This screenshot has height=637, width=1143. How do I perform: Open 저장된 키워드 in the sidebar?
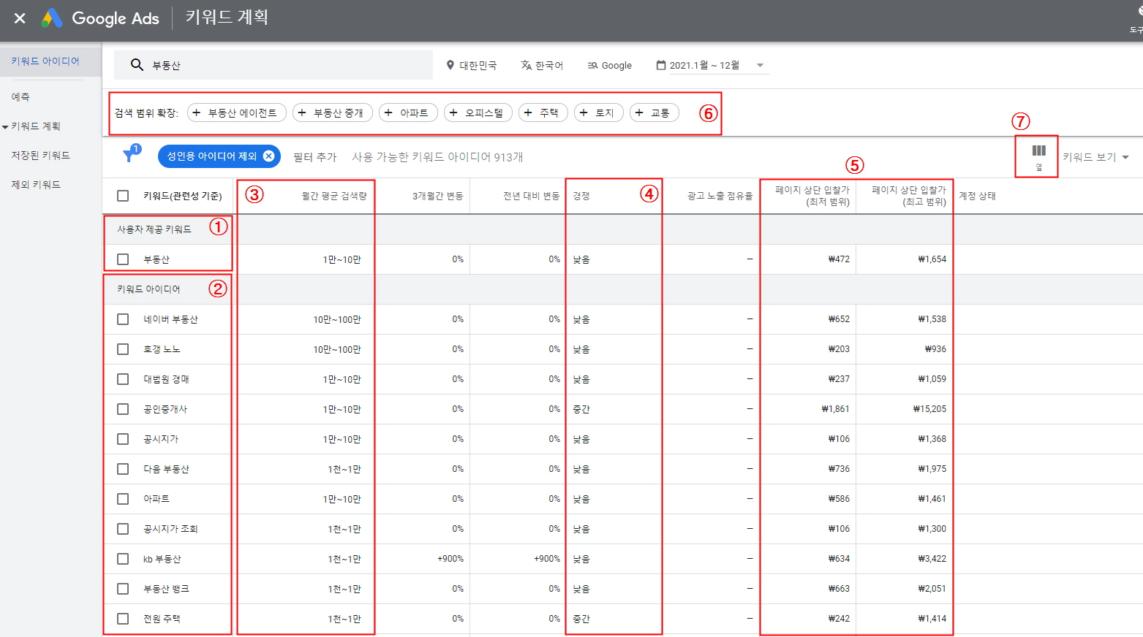[41, 155]
